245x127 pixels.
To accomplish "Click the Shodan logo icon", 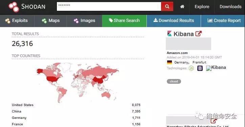I will [x=14, y=7].
